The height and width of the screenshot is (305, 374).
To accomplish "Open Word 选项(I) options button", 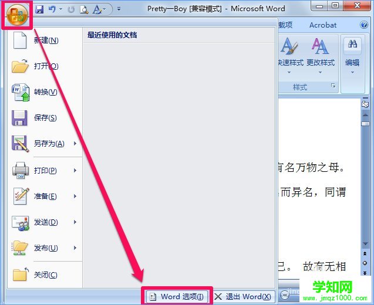I will 177,297.
